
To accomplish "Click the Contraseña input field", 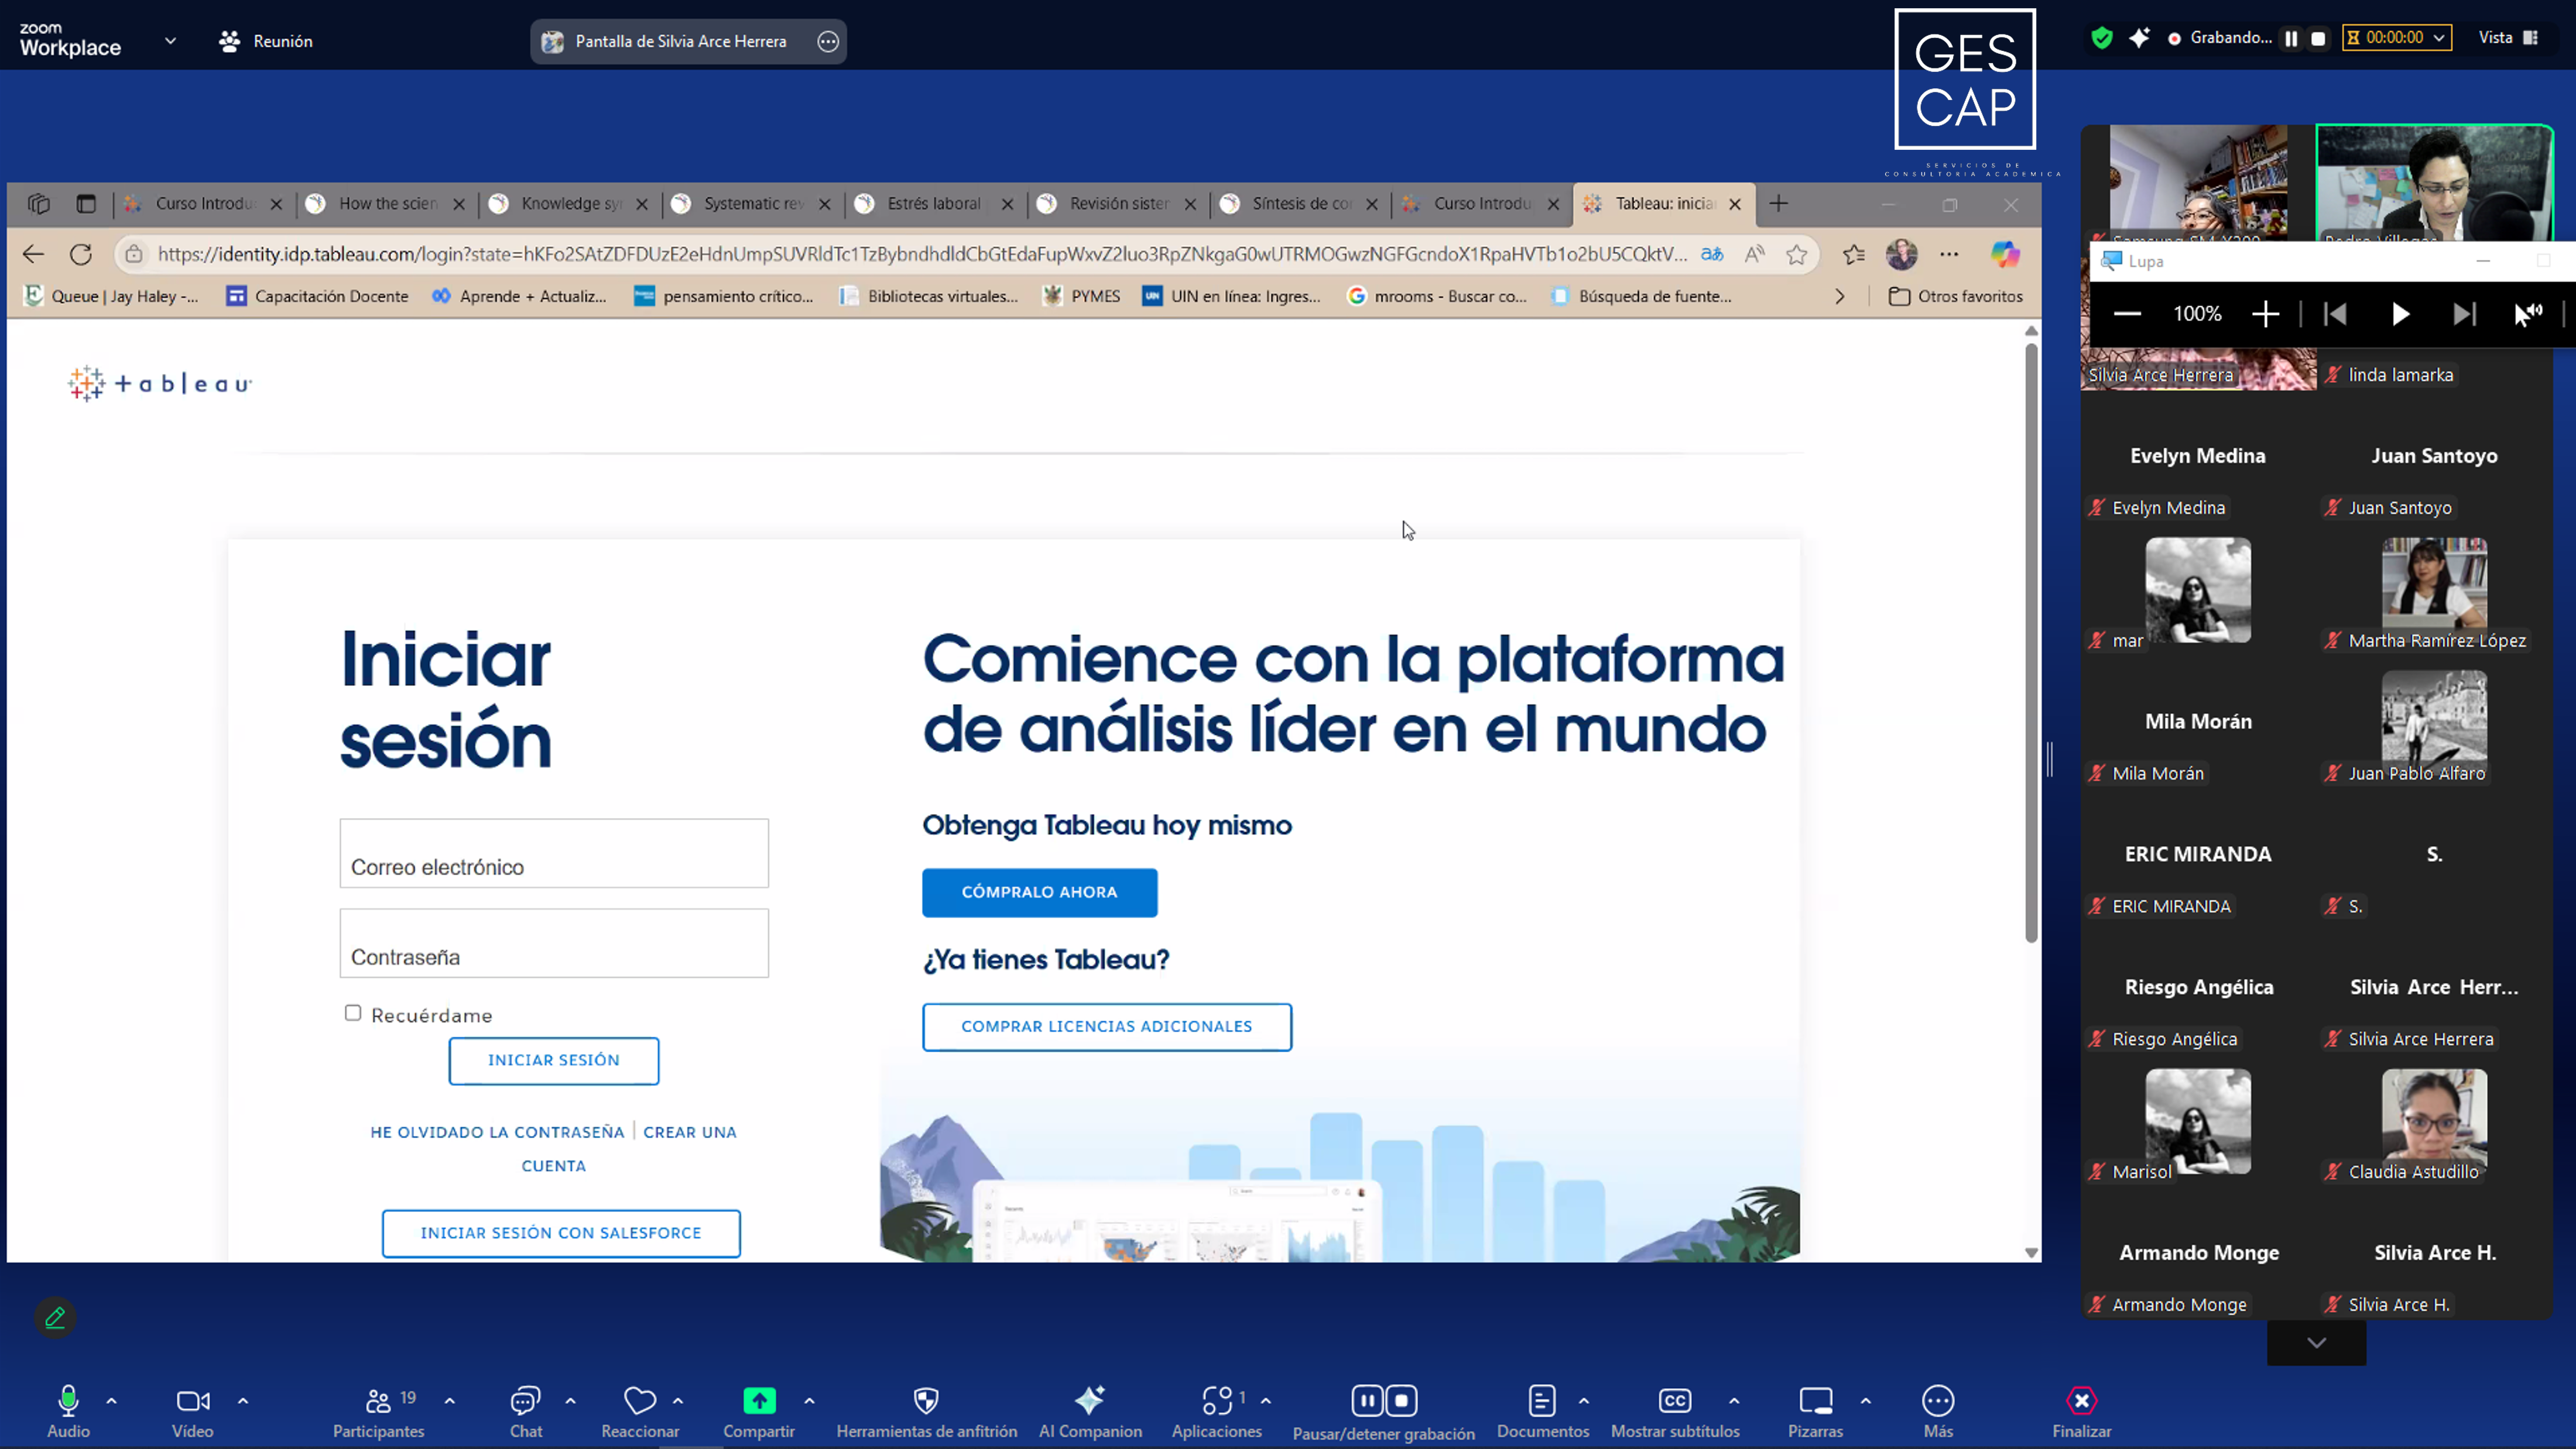I will (554, 943).
